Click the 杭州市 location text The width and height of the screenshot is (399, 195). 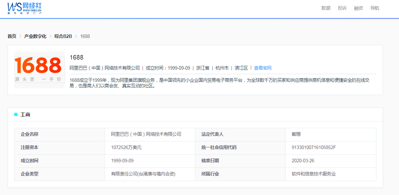[222, 68]
